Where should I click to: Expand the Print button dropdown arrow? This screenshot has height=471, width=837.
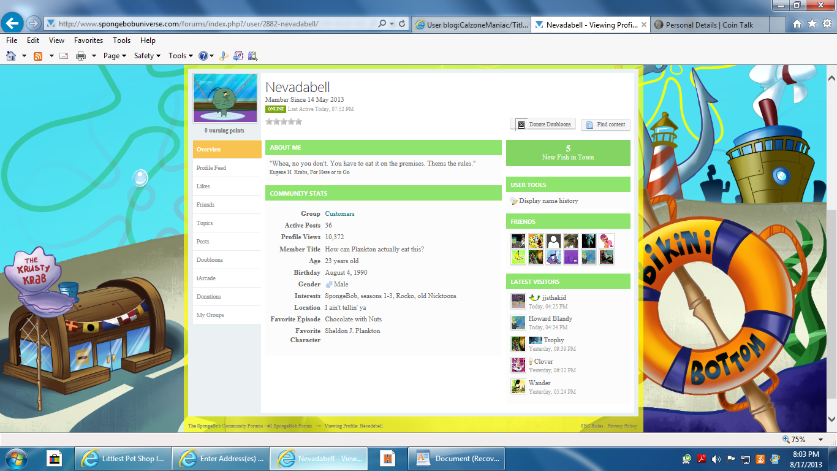pyautogui.click(x=94, y=56)
